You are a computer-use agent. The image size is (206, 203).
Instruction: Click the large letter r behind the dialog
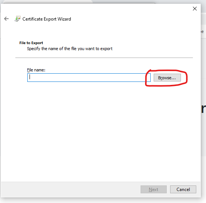coord(203,109)
